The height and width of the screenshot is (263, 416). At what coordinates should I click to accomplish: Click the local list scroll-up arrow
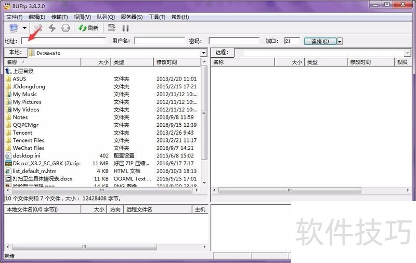pos(204,62)
